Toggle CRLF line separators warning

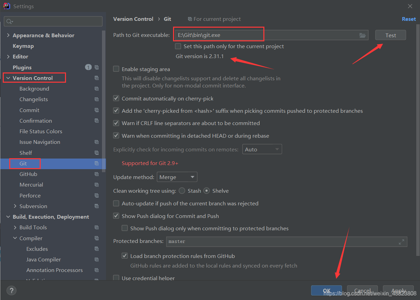point(116,123)
